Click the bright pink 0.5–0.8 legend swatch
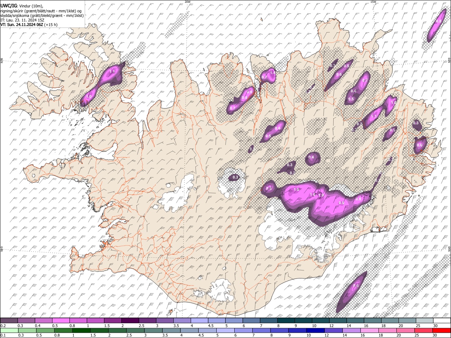The width and height of the screenshot is (451, 338). coord(61,321)
